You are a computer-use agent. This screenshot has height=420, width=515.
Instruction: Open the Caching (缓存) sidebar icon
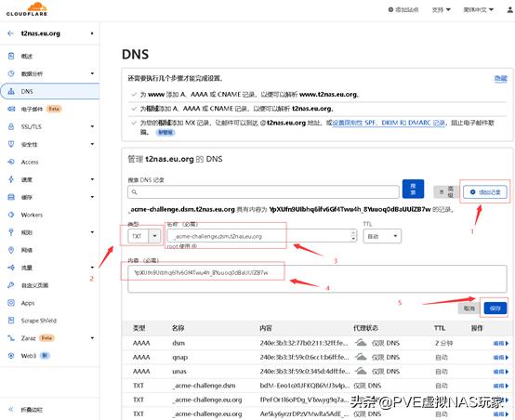[x=11, y=197]
